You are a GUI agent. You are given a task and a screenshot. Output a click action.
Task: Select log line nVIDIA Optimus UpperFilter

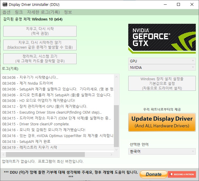pos(58,136)
